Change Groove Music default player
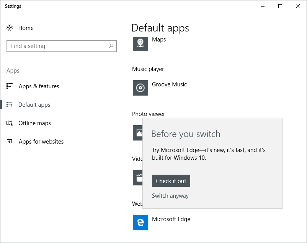The image size is (307, 243). (169, 84)
